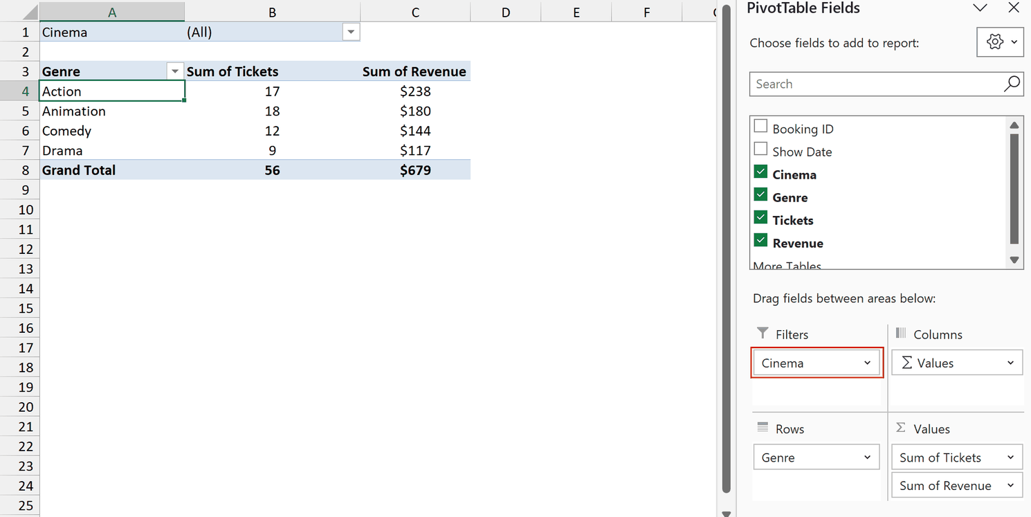Select the 56 total tickets cell
Image resolution: width=1031 pixels, height=517 pixels.
tap(272, 170)
